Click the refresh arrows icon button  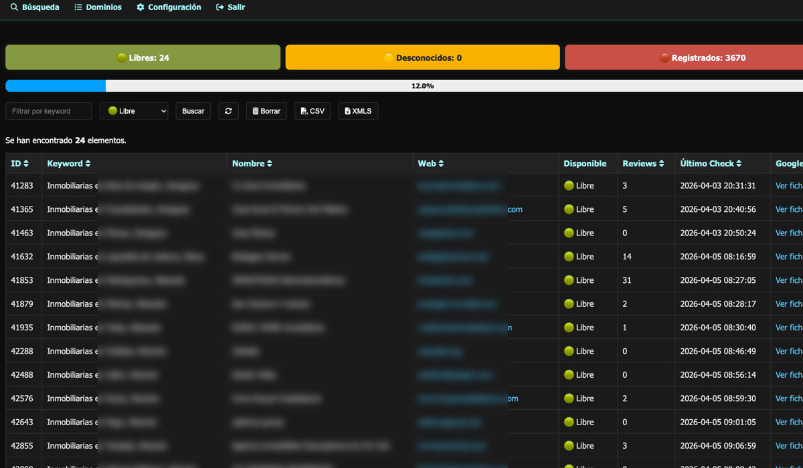228,111
